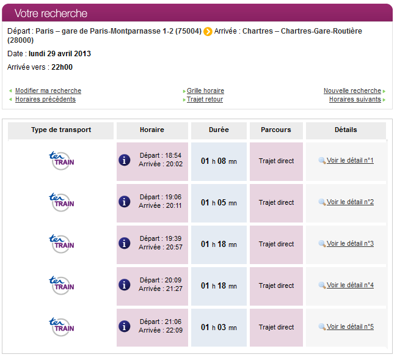The image size is (397, 357).
Task: Click the arrival time 22h00
Action: pos(62,67)
